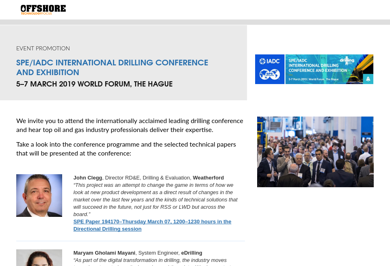The width and height of the screenshot is (390, 266).
Task: Click the invitation paragraph starting 'We invite you'
Action: tap(130, 125)
